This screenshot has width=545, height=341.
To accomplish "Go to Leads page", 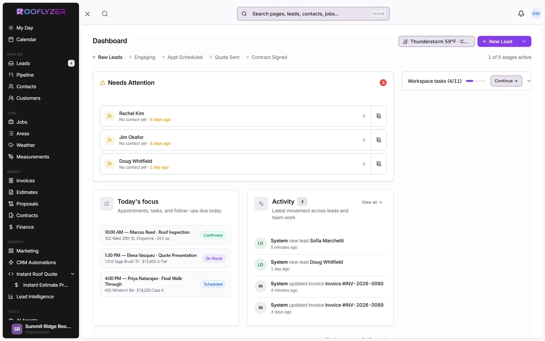I will coord(41,63).
